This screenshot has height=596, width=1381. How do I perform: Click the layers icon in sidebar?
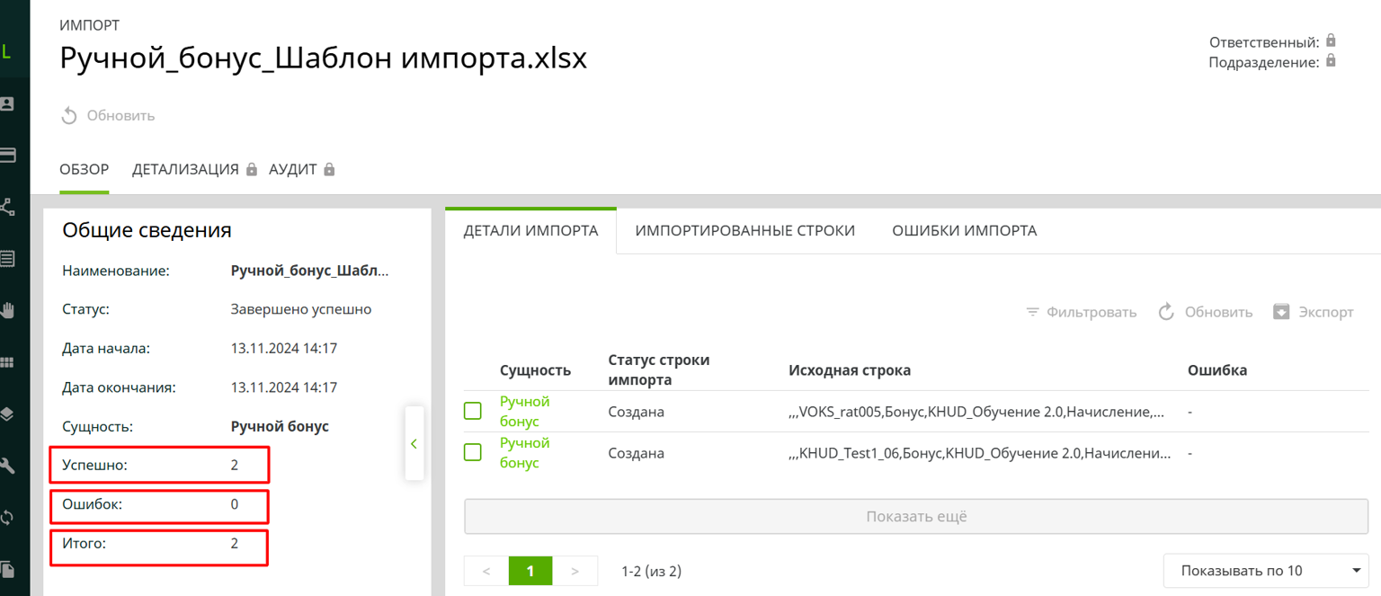7,414
